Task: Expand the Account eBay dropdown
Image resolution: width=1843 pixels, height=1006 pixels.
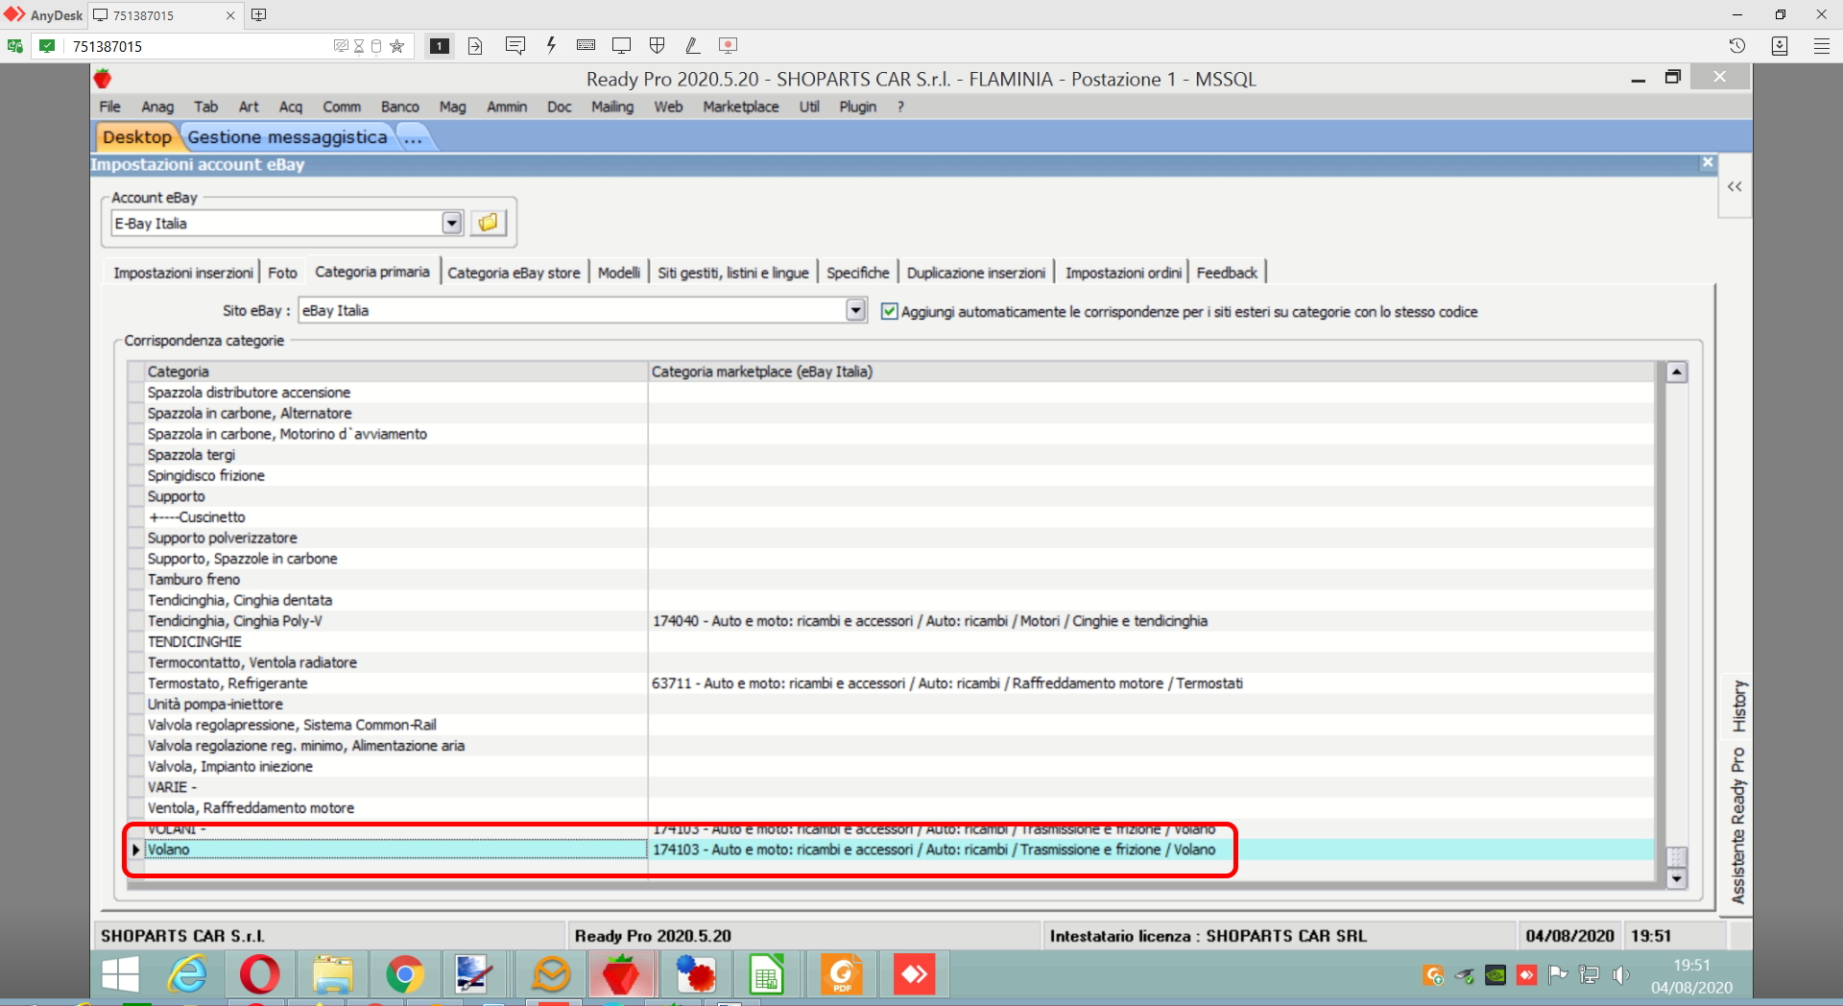Action: [452, 223]
